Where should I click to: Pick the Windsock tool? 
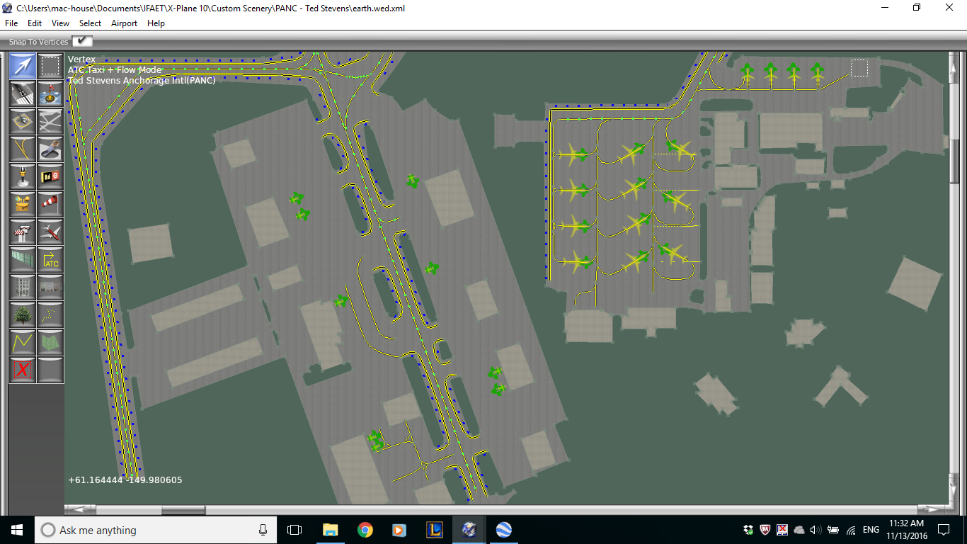coord(50,204)
